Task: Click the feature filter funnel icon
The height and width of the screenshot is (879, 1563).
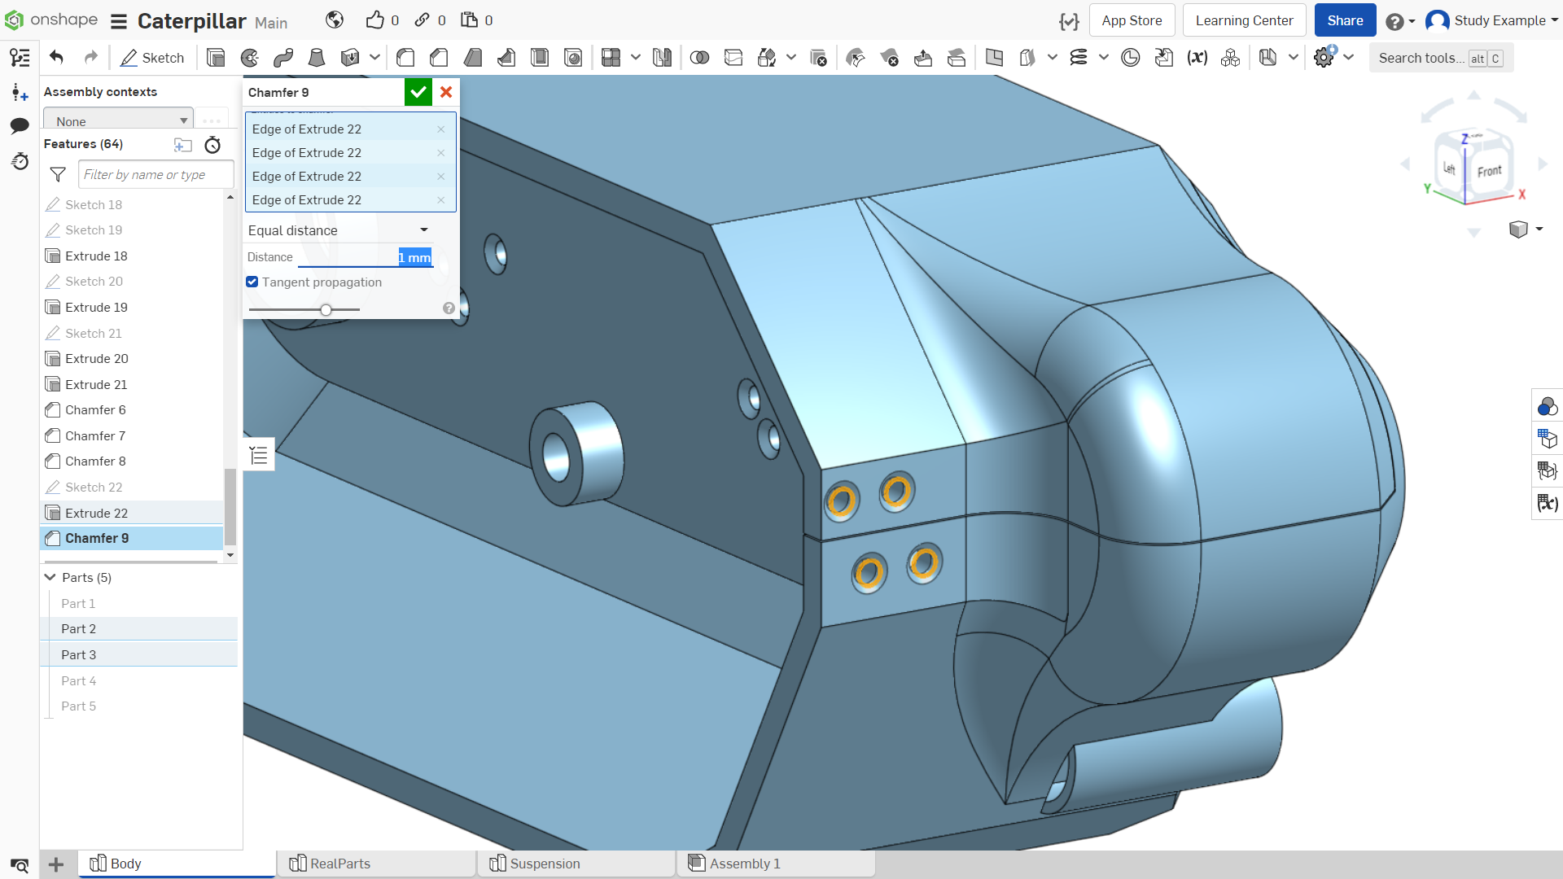Action: pos(58,174)
